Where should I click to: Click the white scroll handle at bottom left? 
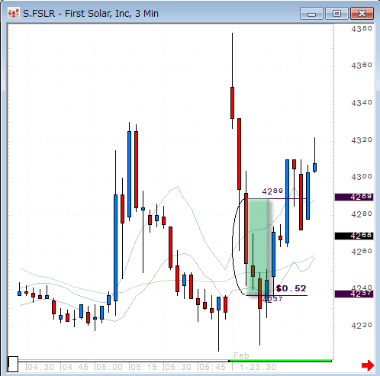pyautogui.click(x=13, y=364)
